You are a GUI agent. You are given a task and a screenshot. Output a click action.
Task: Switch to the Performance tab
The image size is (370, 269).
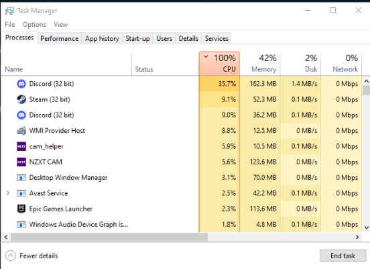60,38
